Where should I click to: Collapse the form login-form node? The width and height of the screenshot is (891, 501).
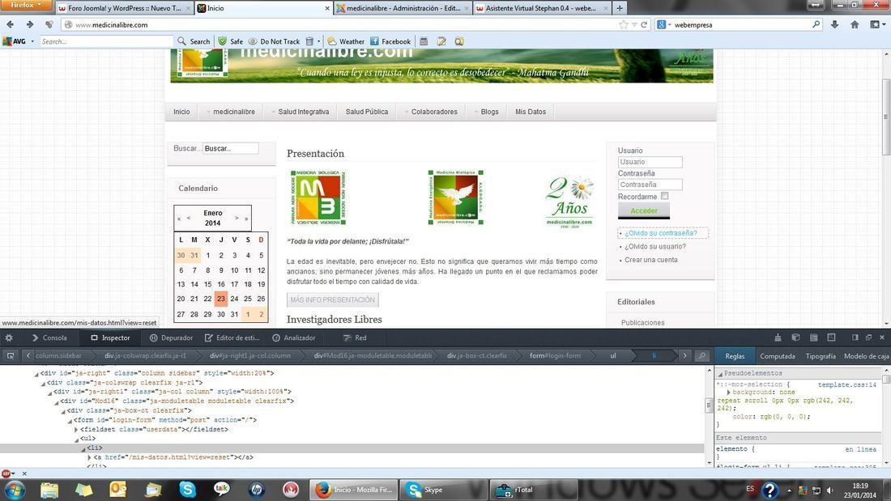pos(70,420)
